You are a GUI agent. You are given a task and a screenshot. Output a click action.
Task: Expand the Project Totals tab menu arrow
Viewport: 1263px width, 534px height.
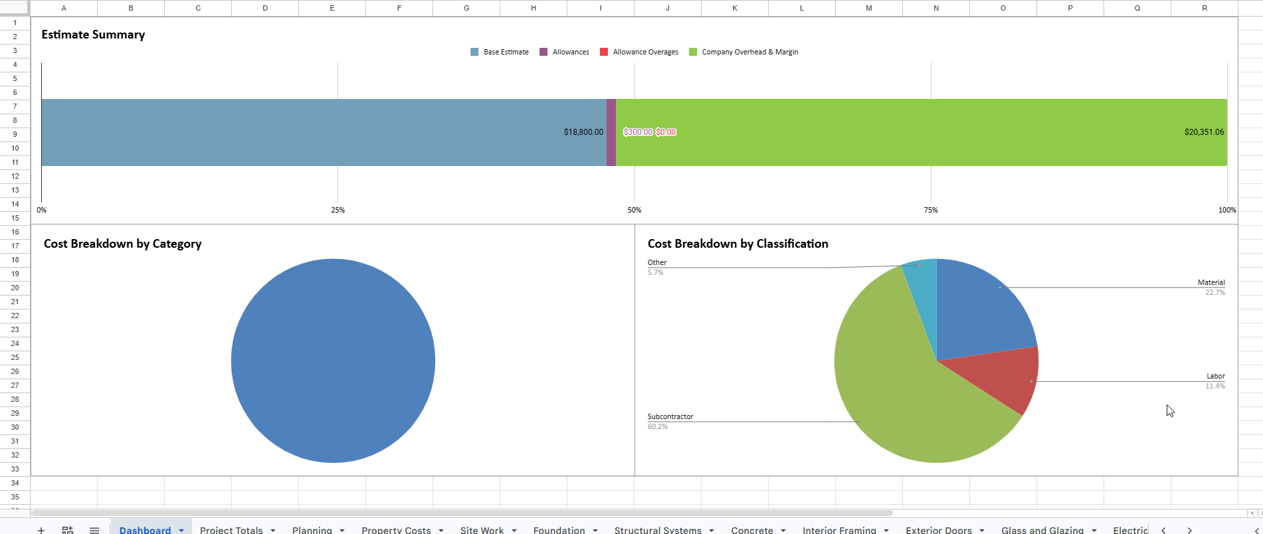coord(273,530)
